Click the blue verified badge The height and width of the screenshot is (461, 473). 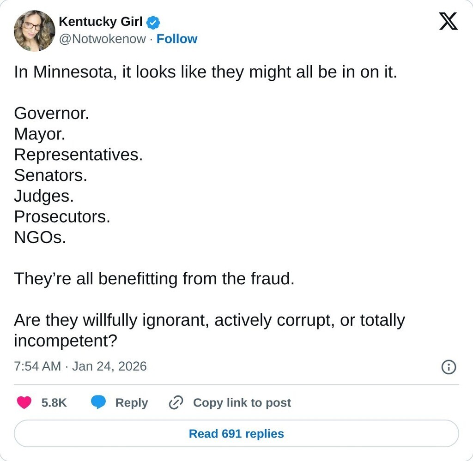[x=153, y=22]
